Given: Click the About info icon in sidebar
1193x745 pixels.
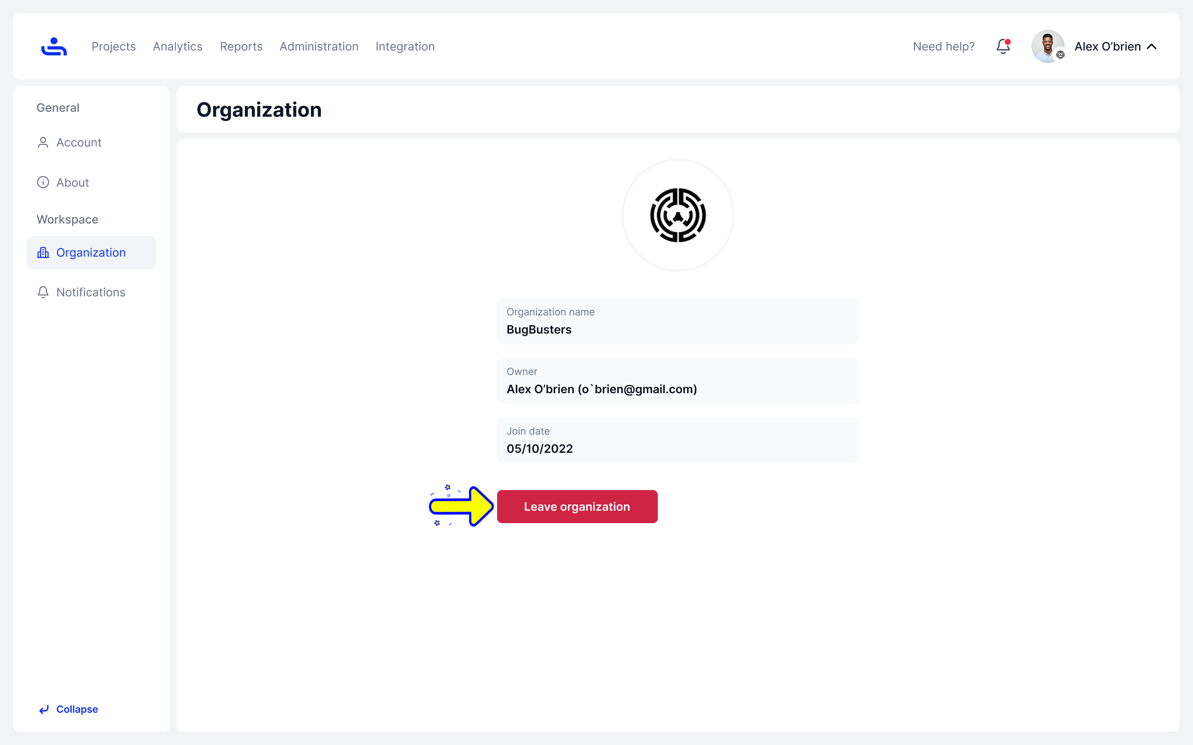Looking at the screenshot, I should pyautogui.click(x=43, y=182).
